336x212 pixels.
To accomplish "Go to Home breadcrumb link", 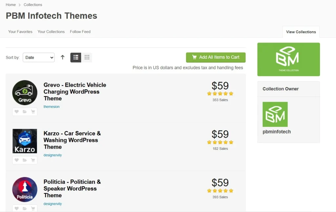I will click(11, 5).
